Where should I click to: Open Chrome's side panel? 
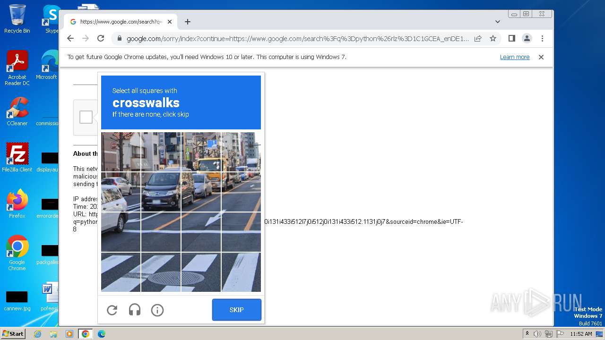pos(511,38)
